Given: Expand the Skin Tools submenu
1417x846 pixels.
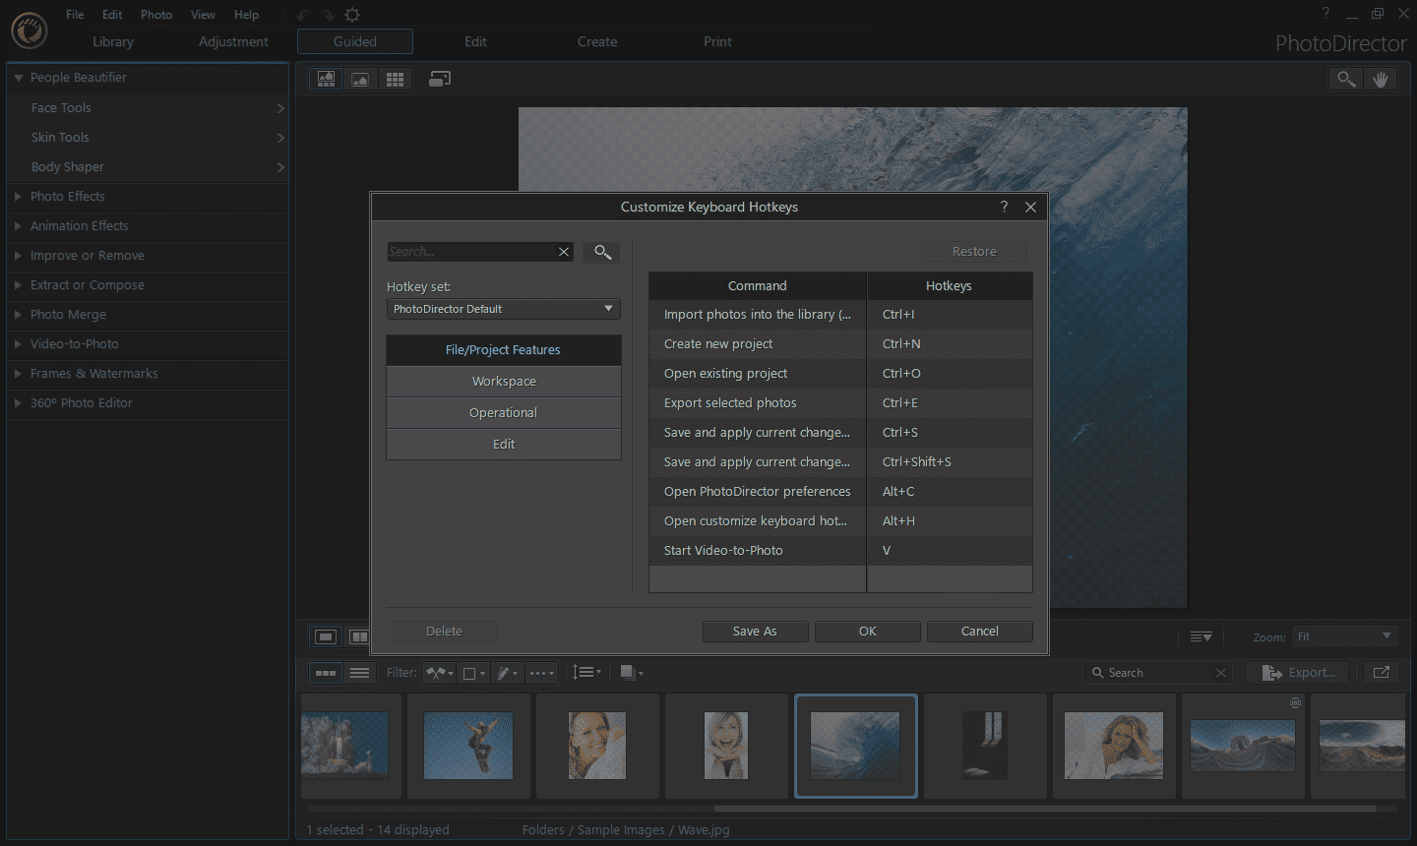Looking at the screenshot, I should (280, 138).
